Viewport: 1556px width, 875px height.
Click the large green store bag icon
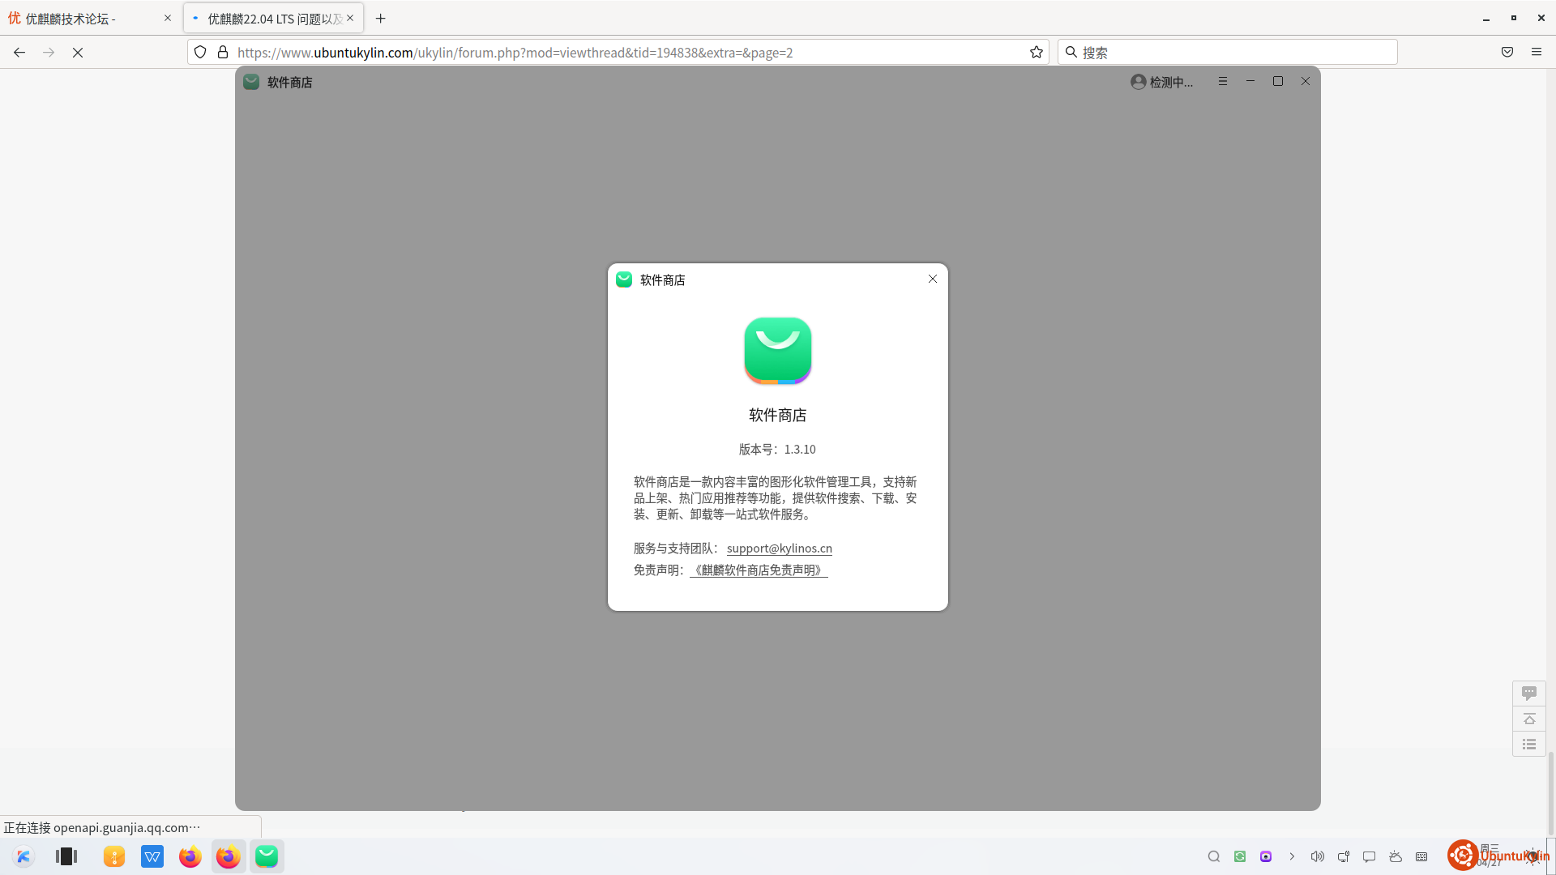point(778,350)
